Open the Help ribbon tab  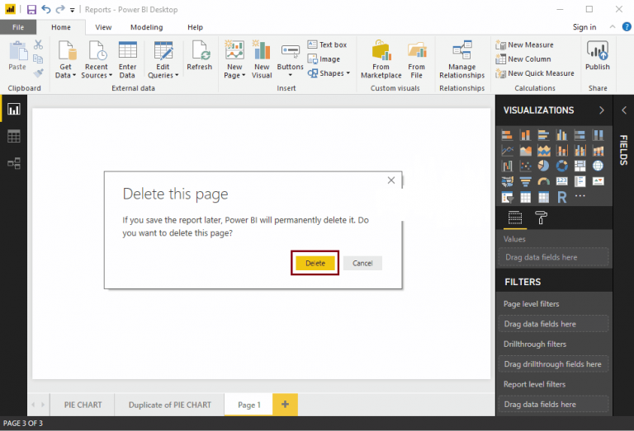195,27
